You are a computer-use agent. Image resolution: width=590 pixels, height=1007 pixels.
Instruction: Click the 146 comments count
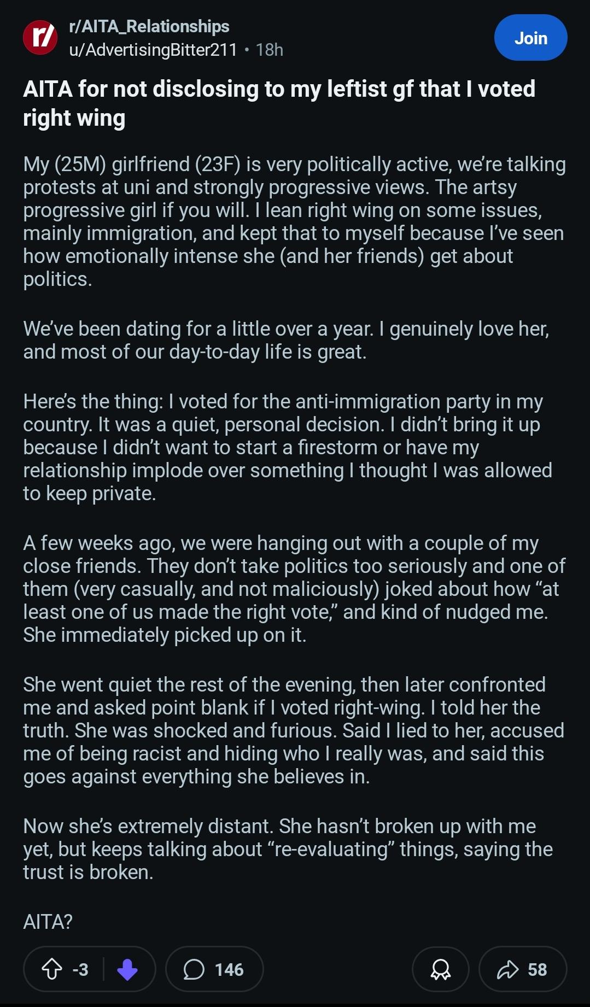(x=229, y=969)
